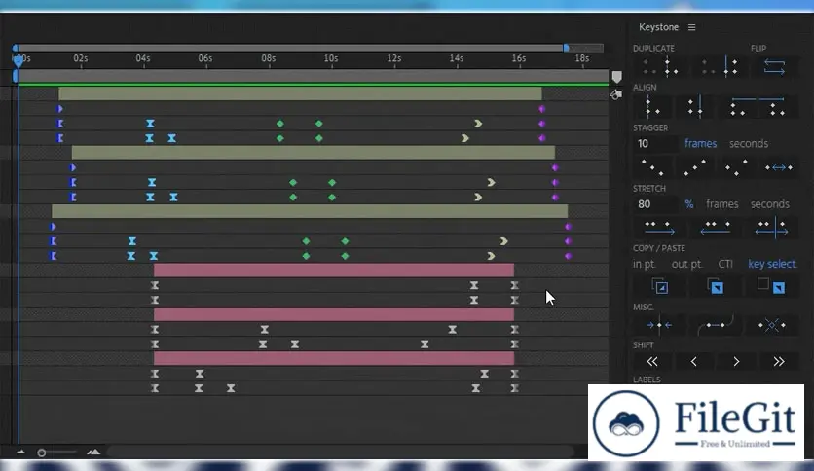
Task: Select the middle pink layer bar
Action: point(334,314)
